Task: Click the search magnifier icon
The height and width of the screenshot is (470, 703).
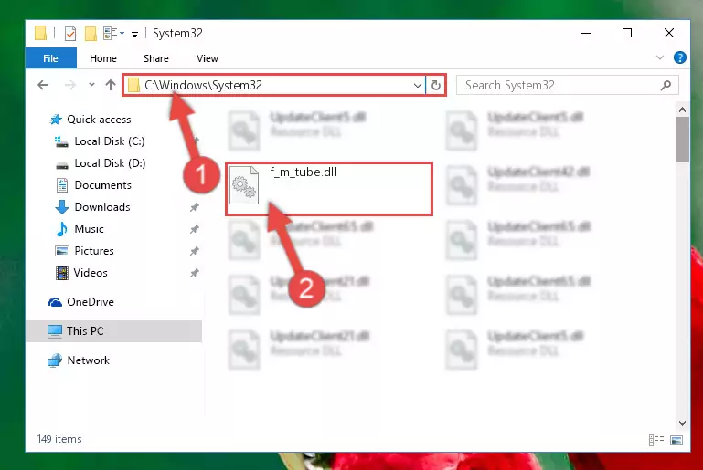Action: (x=666, y=85)
